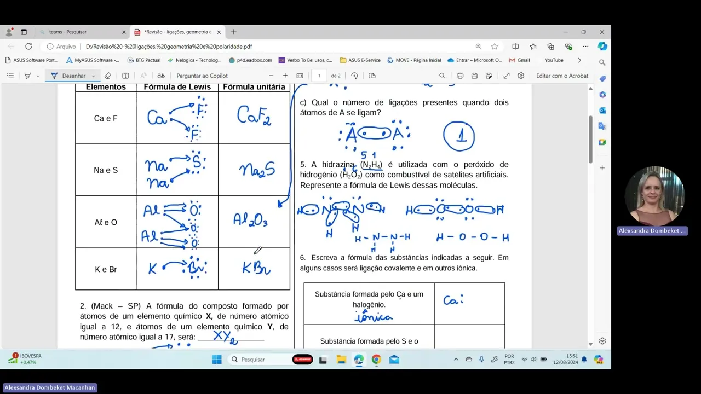Open a new browser tab

234,32
